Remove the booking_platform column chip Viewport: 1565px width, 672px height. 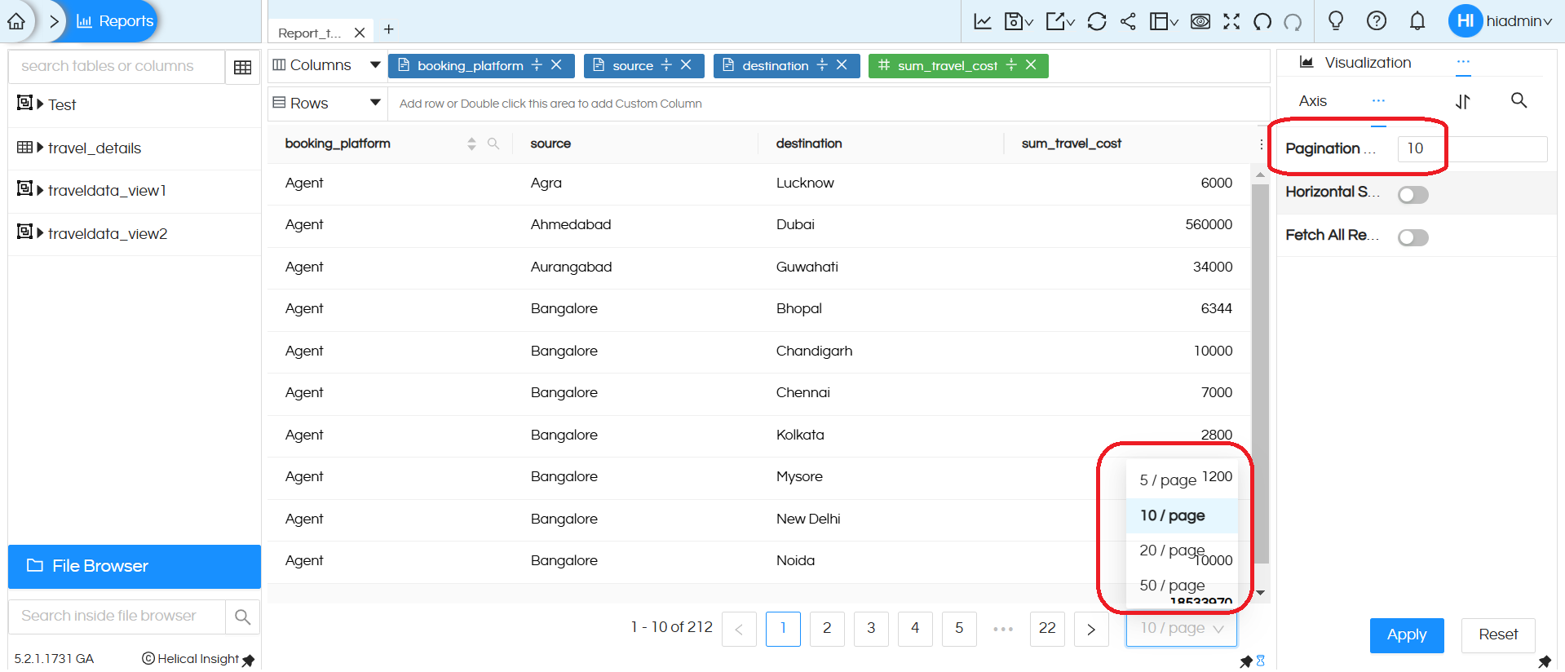click(556, 64)
